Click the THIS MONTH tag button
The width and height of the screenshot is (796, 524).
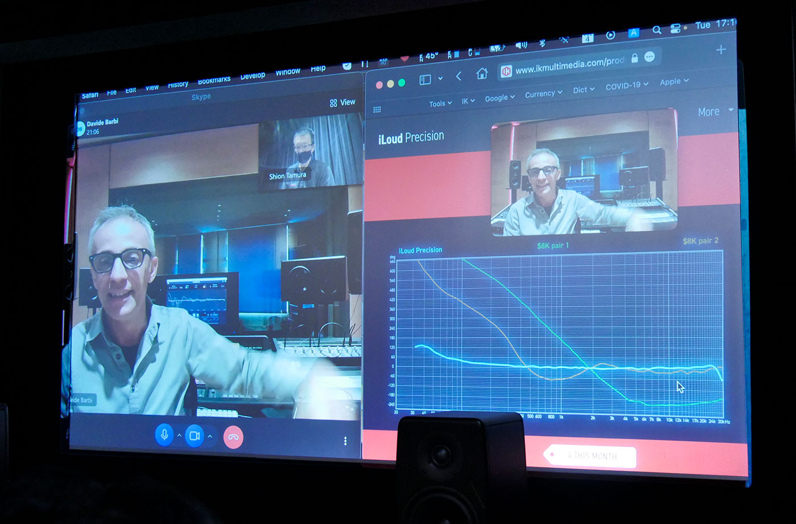pos(590,456)
